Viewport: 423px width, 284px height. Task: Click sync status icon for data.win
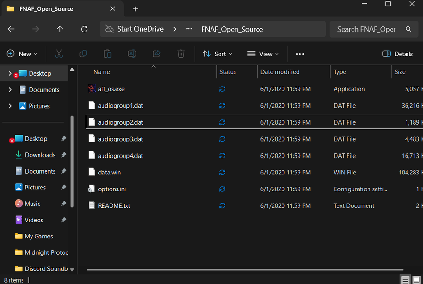pyautogui.click(x=222, y=172)
